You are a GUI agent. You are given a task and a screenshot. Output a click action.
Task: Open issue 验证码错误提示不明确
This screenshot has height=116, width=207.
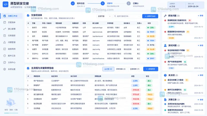pos(176,50)
